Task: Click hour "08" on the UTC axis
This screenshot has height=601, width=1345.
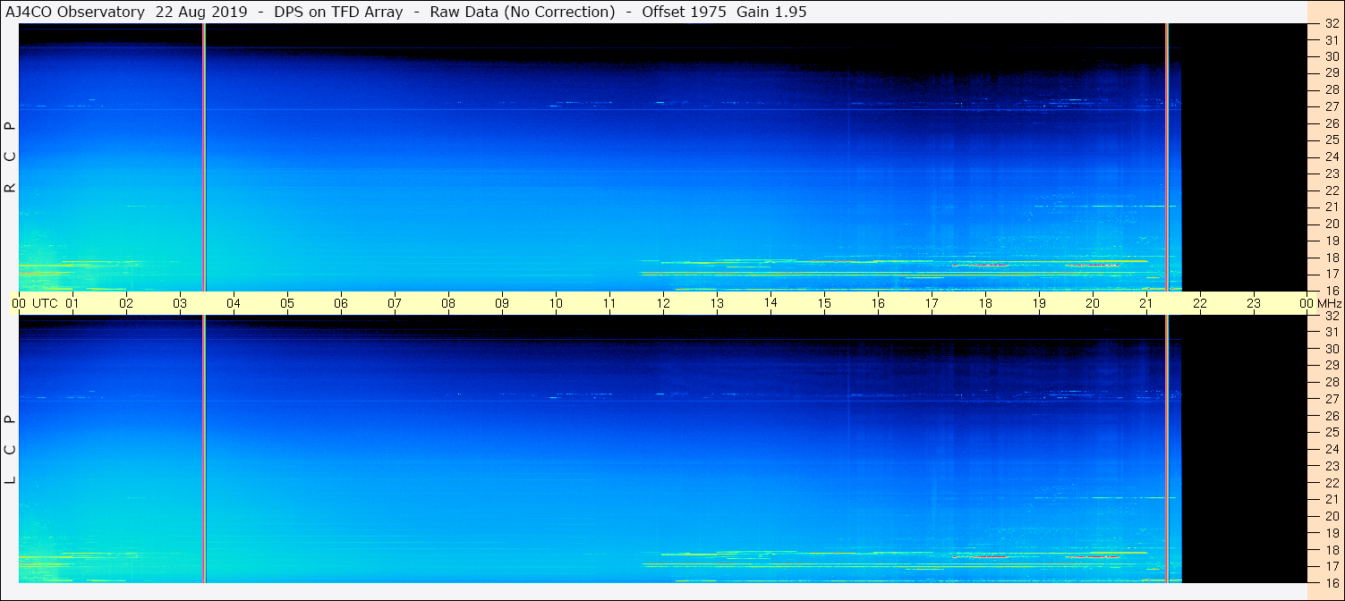Action: point(448,303)
